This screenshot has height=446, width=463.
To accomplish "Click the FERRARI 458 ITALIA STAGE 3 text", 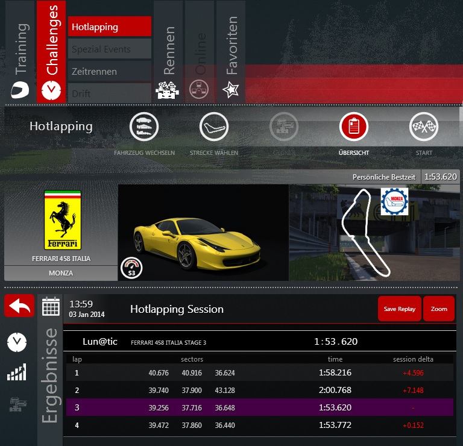I will pos(168,343).
